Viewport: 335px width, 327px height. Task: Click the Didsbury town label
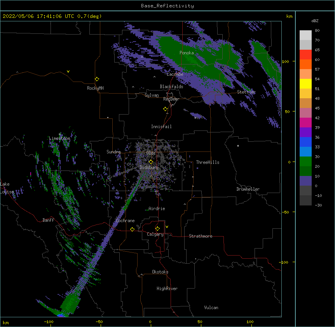pos(149,167)
